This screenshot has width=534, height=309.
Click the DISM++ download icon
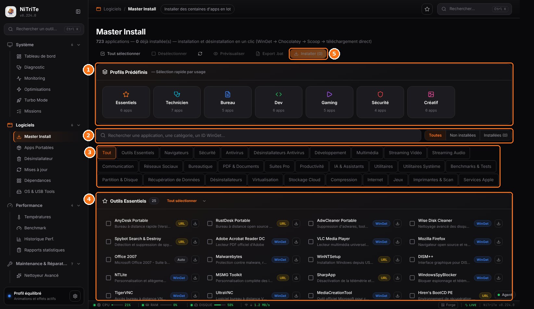[499, 260]
